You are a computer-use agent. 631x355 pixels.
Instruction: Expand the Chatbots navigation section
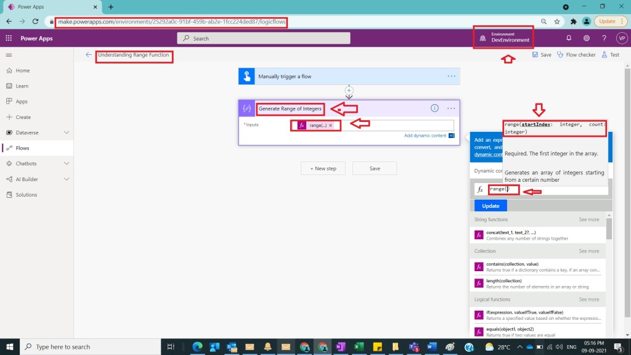pyautogui.click(x=67, y=163)
